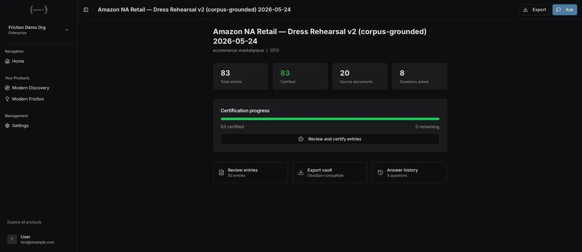582x252 pixels.
Task: Click the Questions asked stat card
Action: [x=420, y=76]
